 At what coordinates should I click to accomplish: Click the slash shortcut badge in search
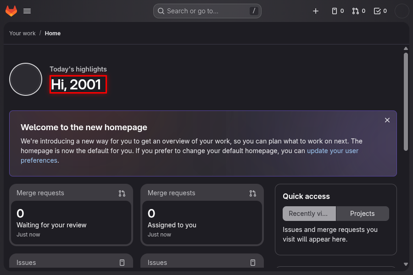click(x=254, y=11)
